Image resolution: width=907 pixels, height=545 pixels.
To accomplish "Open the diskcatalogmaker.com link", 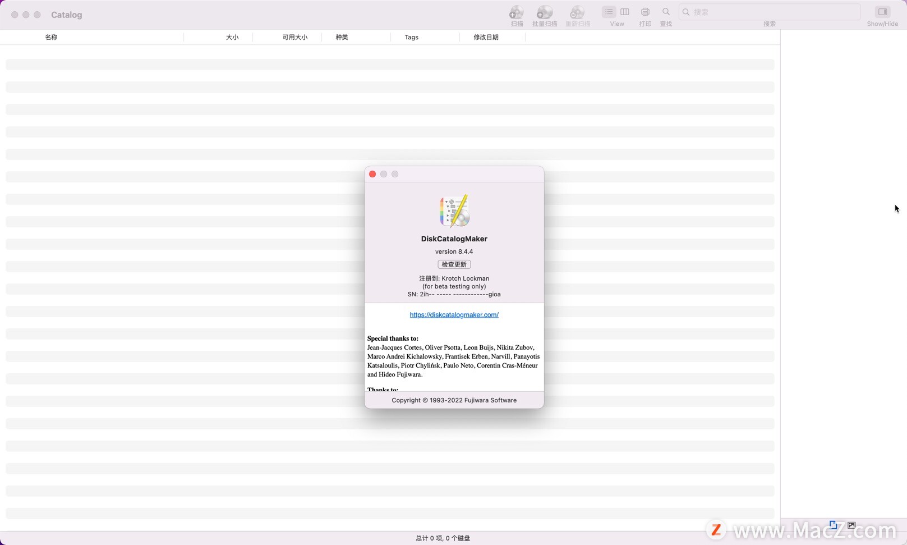I will (x=454, y=315).
